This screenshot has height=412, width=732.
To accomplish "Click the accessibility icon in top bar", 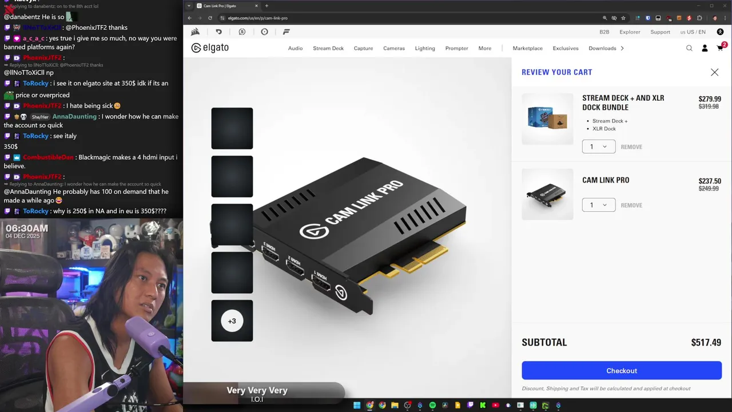I will (x=720, y=31).
